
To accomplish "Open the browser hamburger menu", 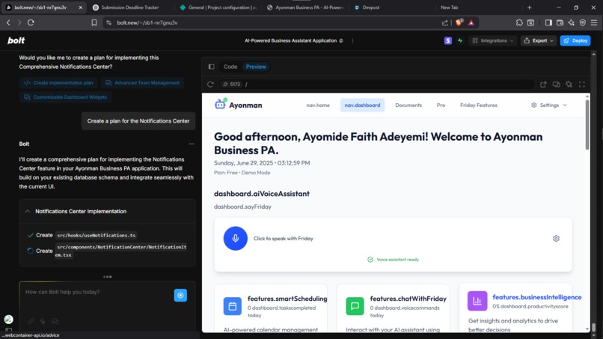I will [594, 22].
